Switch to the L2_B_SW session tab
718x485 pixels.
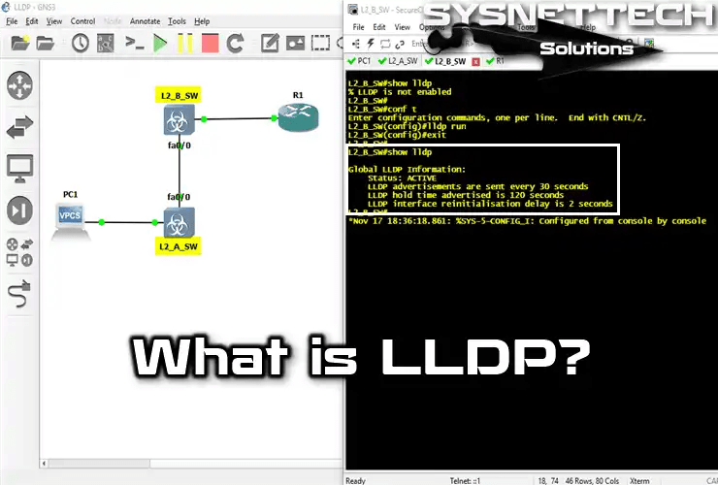click(x=445, y=61)
